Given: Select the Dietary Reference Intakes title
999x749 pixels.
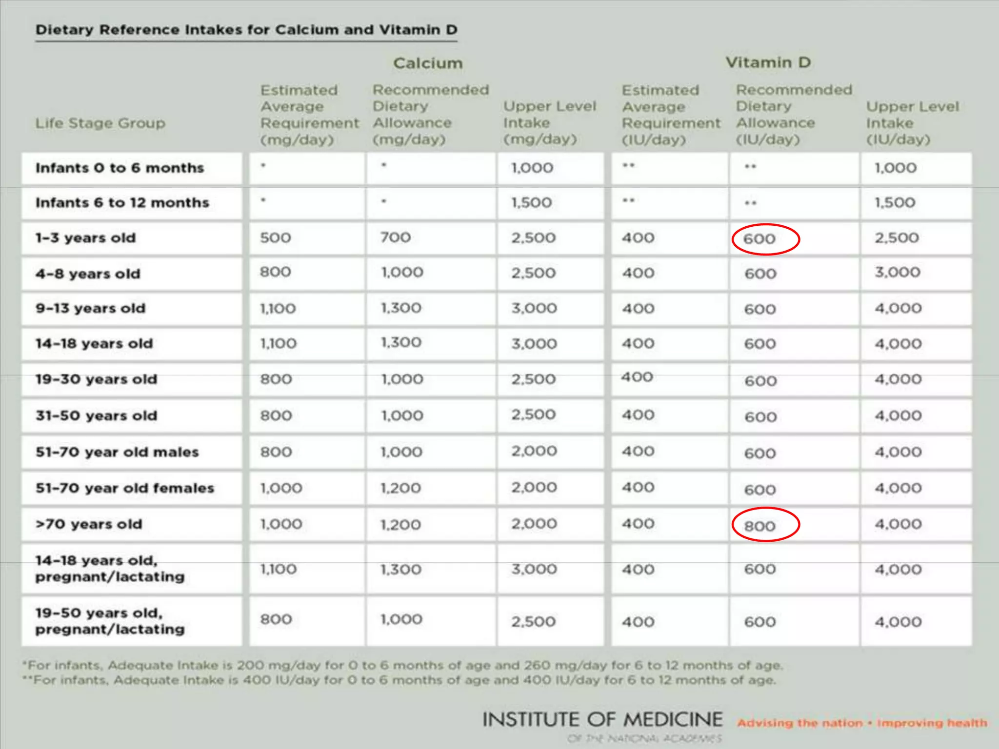Looking at the screenshot, I should click(246, 30).
